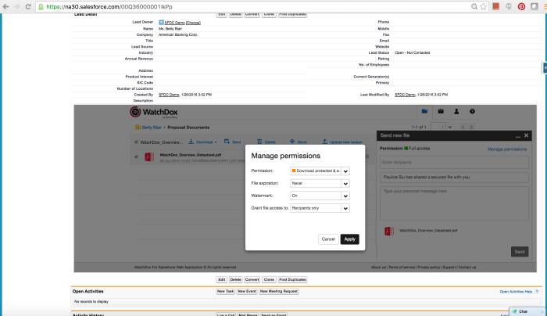
Task: Minimize the Send new file panel
Action: (x=518, y=135)
